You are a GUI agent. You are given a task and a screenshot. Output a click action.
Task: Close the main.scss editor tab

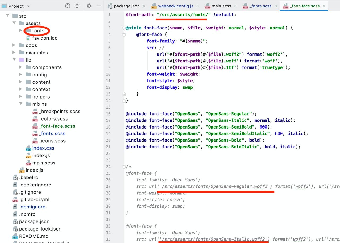(x=236, y=6)
